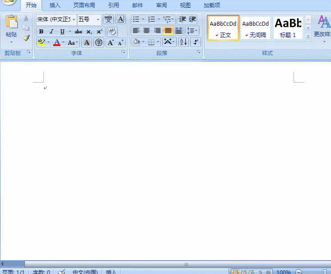Click the Paste clipboard icon
331x274 pixels.
(11, 22)
